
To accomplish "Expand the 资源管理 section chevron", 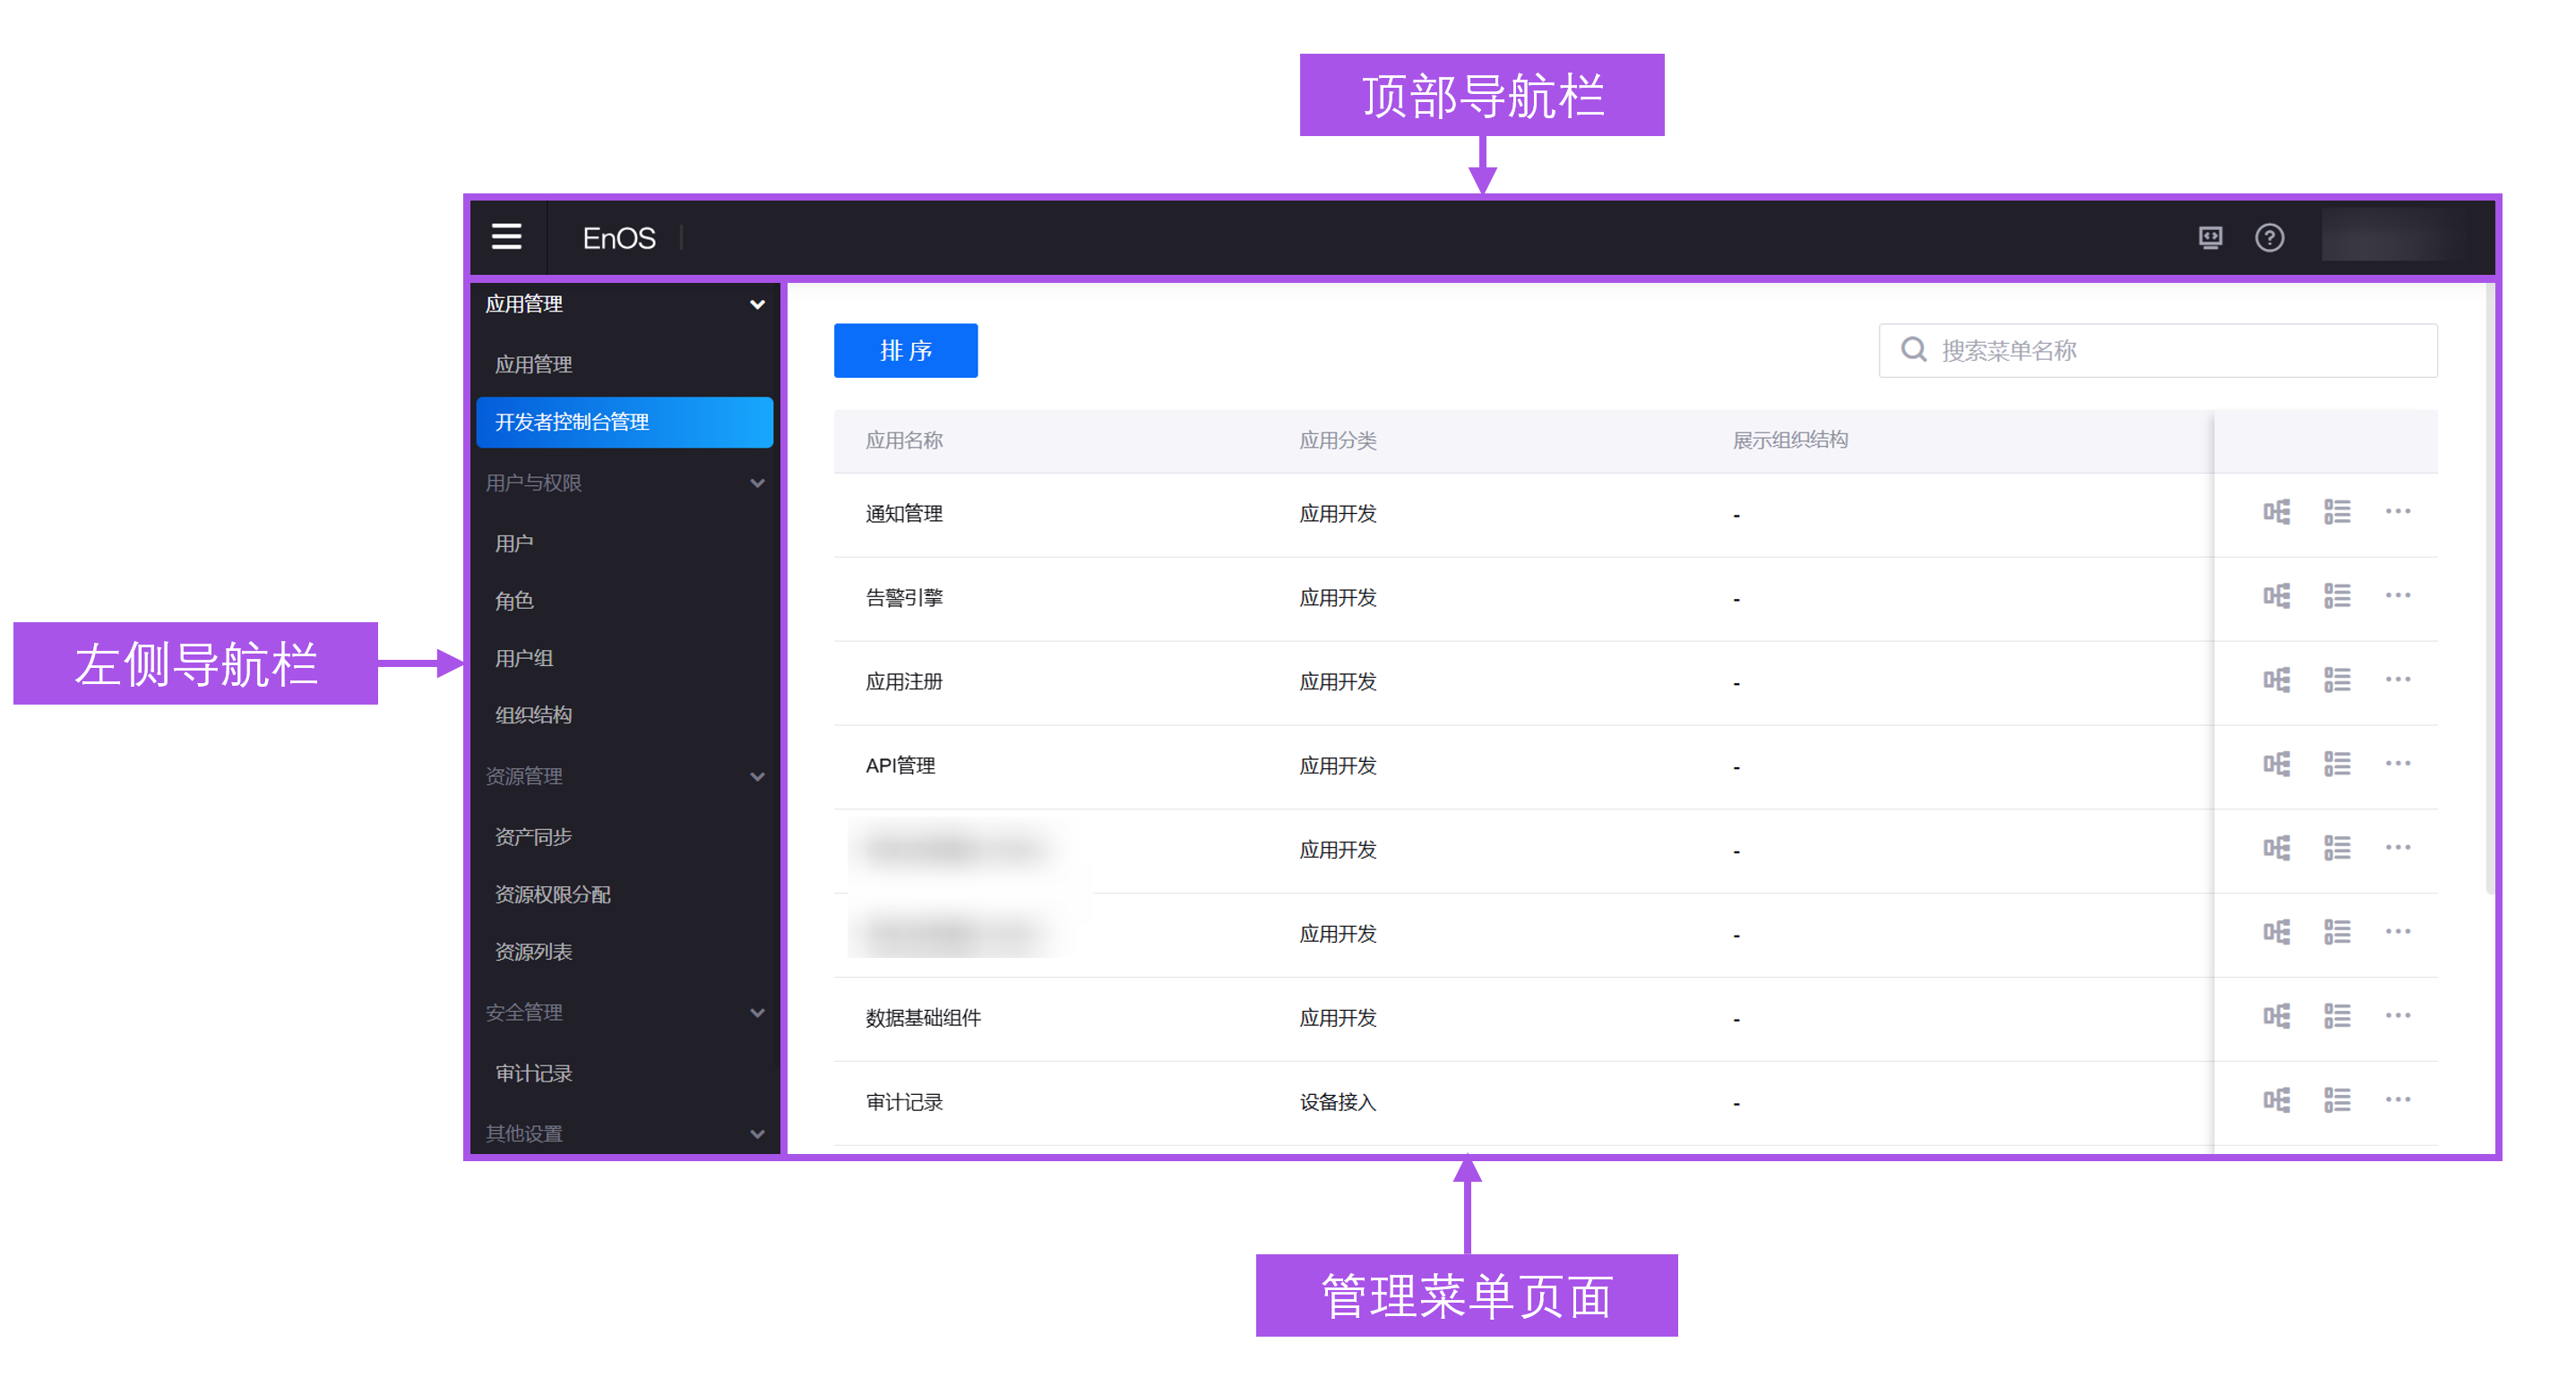I will (x=757, y=776).
